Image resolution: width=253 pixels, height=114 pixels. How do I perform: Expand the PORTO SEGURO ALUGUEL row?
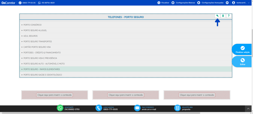click(126, 30)
